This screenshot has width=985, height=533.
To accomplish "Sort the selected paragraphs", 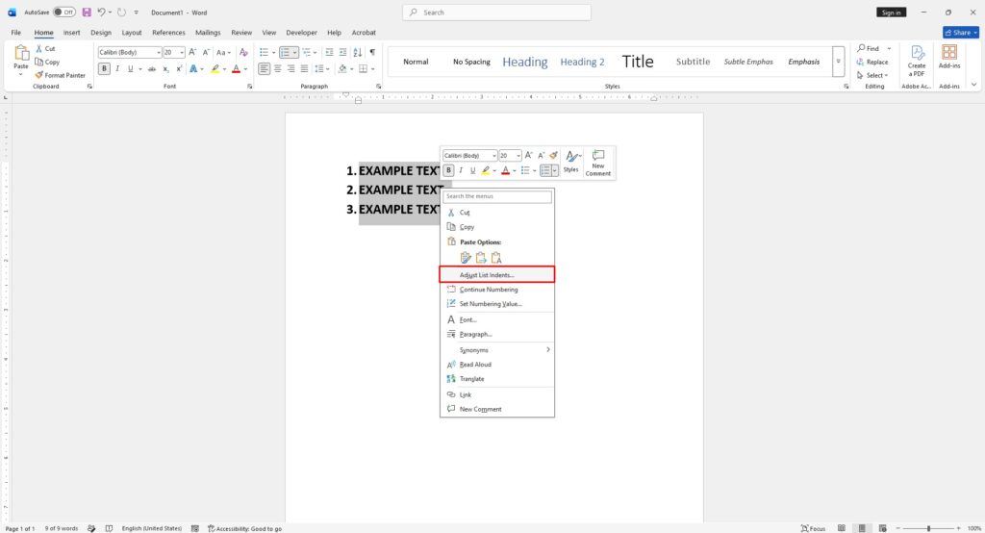I will (358, 52).
